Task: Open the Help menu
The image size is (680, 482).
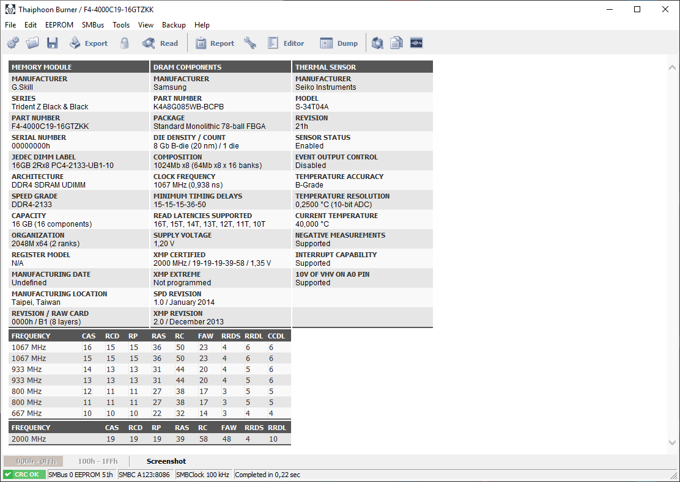Action: click(202, 25)
